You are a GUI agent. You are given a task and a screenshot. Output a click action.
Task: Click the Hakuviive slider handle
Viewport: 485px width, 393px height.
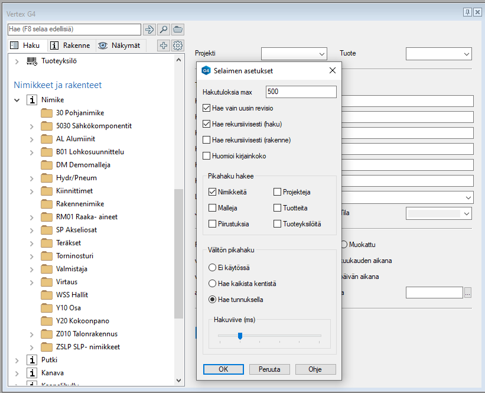coord(240,336)
